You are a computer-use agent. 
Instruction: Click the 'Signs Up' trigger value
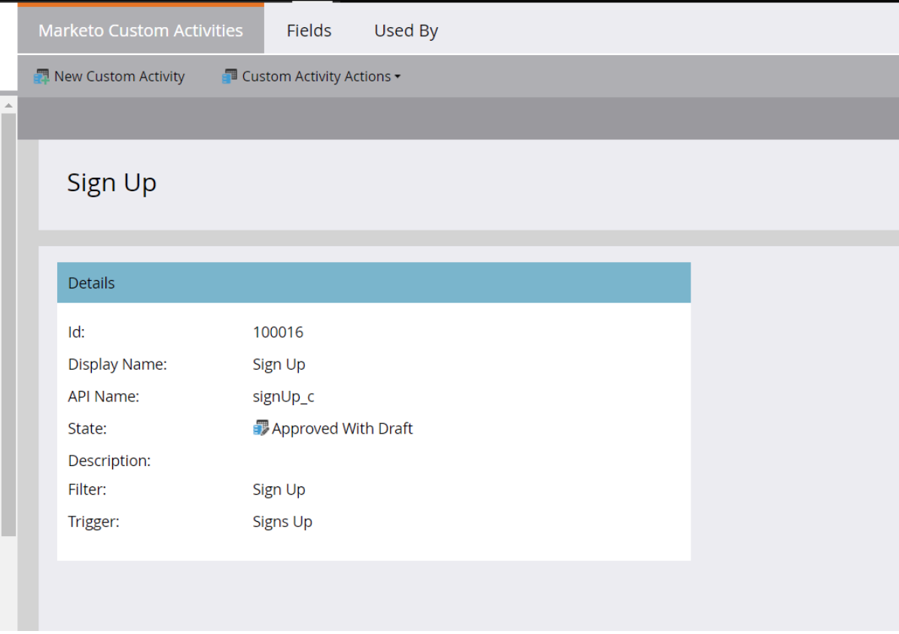tap(282, 521)
